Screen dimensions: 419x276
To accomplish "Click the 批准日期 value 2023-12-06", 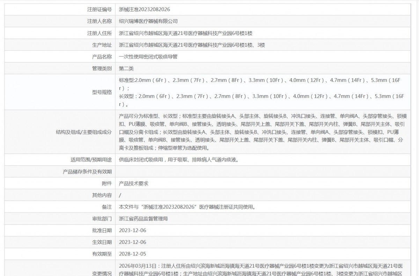I will 133,230.
